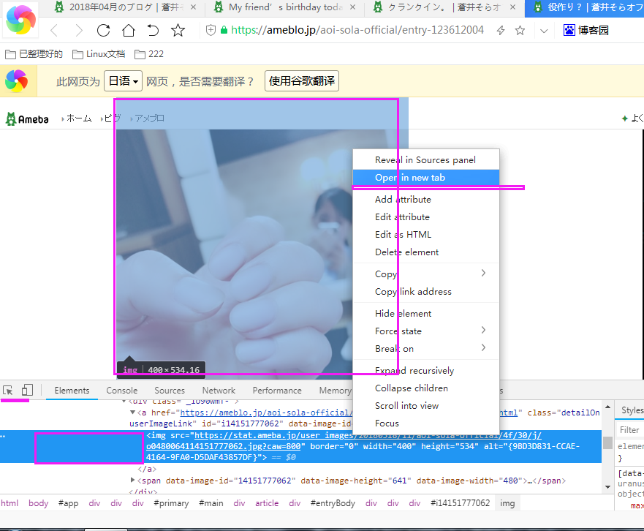Choose Edit as HTML
The height and width of the screenshot is (531, 644).
[x=425, y=235]
